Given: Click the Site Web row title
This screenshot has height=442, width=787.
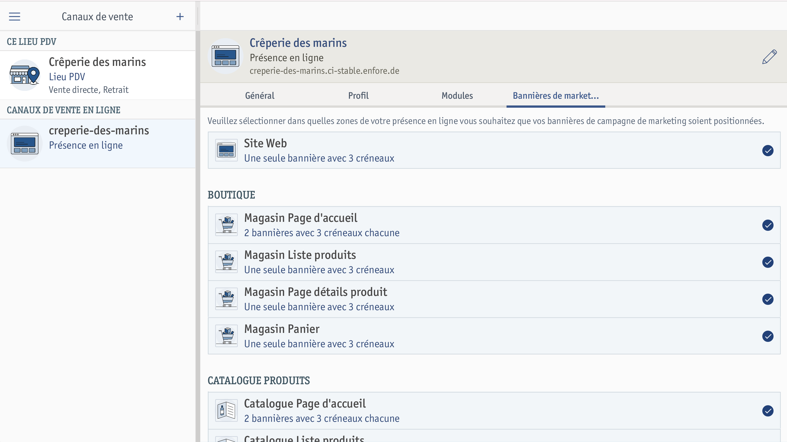Looking at the screenshot, I should [265, 143].
